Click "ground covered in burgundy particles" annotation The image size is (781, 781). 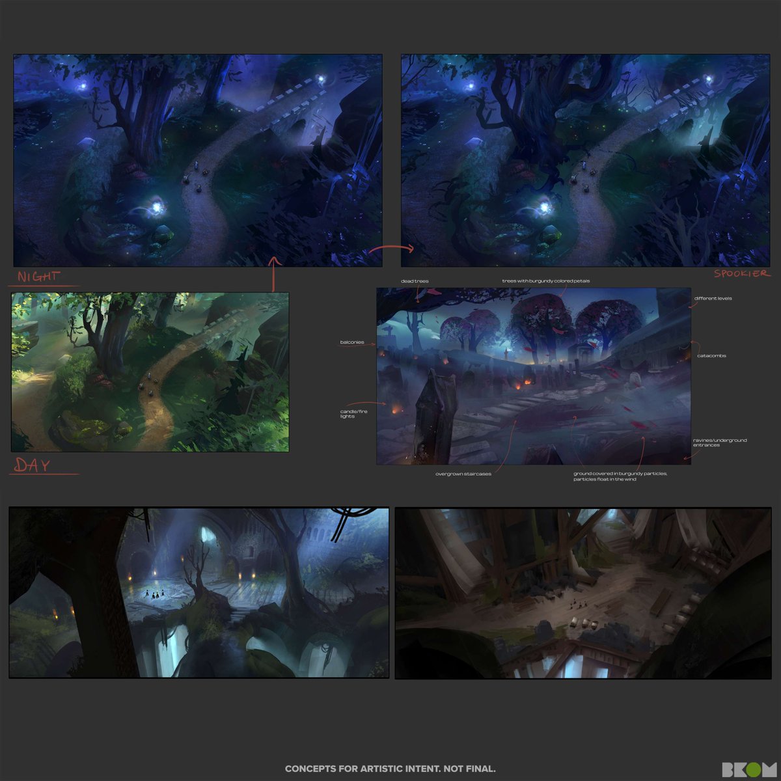(620, 476)
